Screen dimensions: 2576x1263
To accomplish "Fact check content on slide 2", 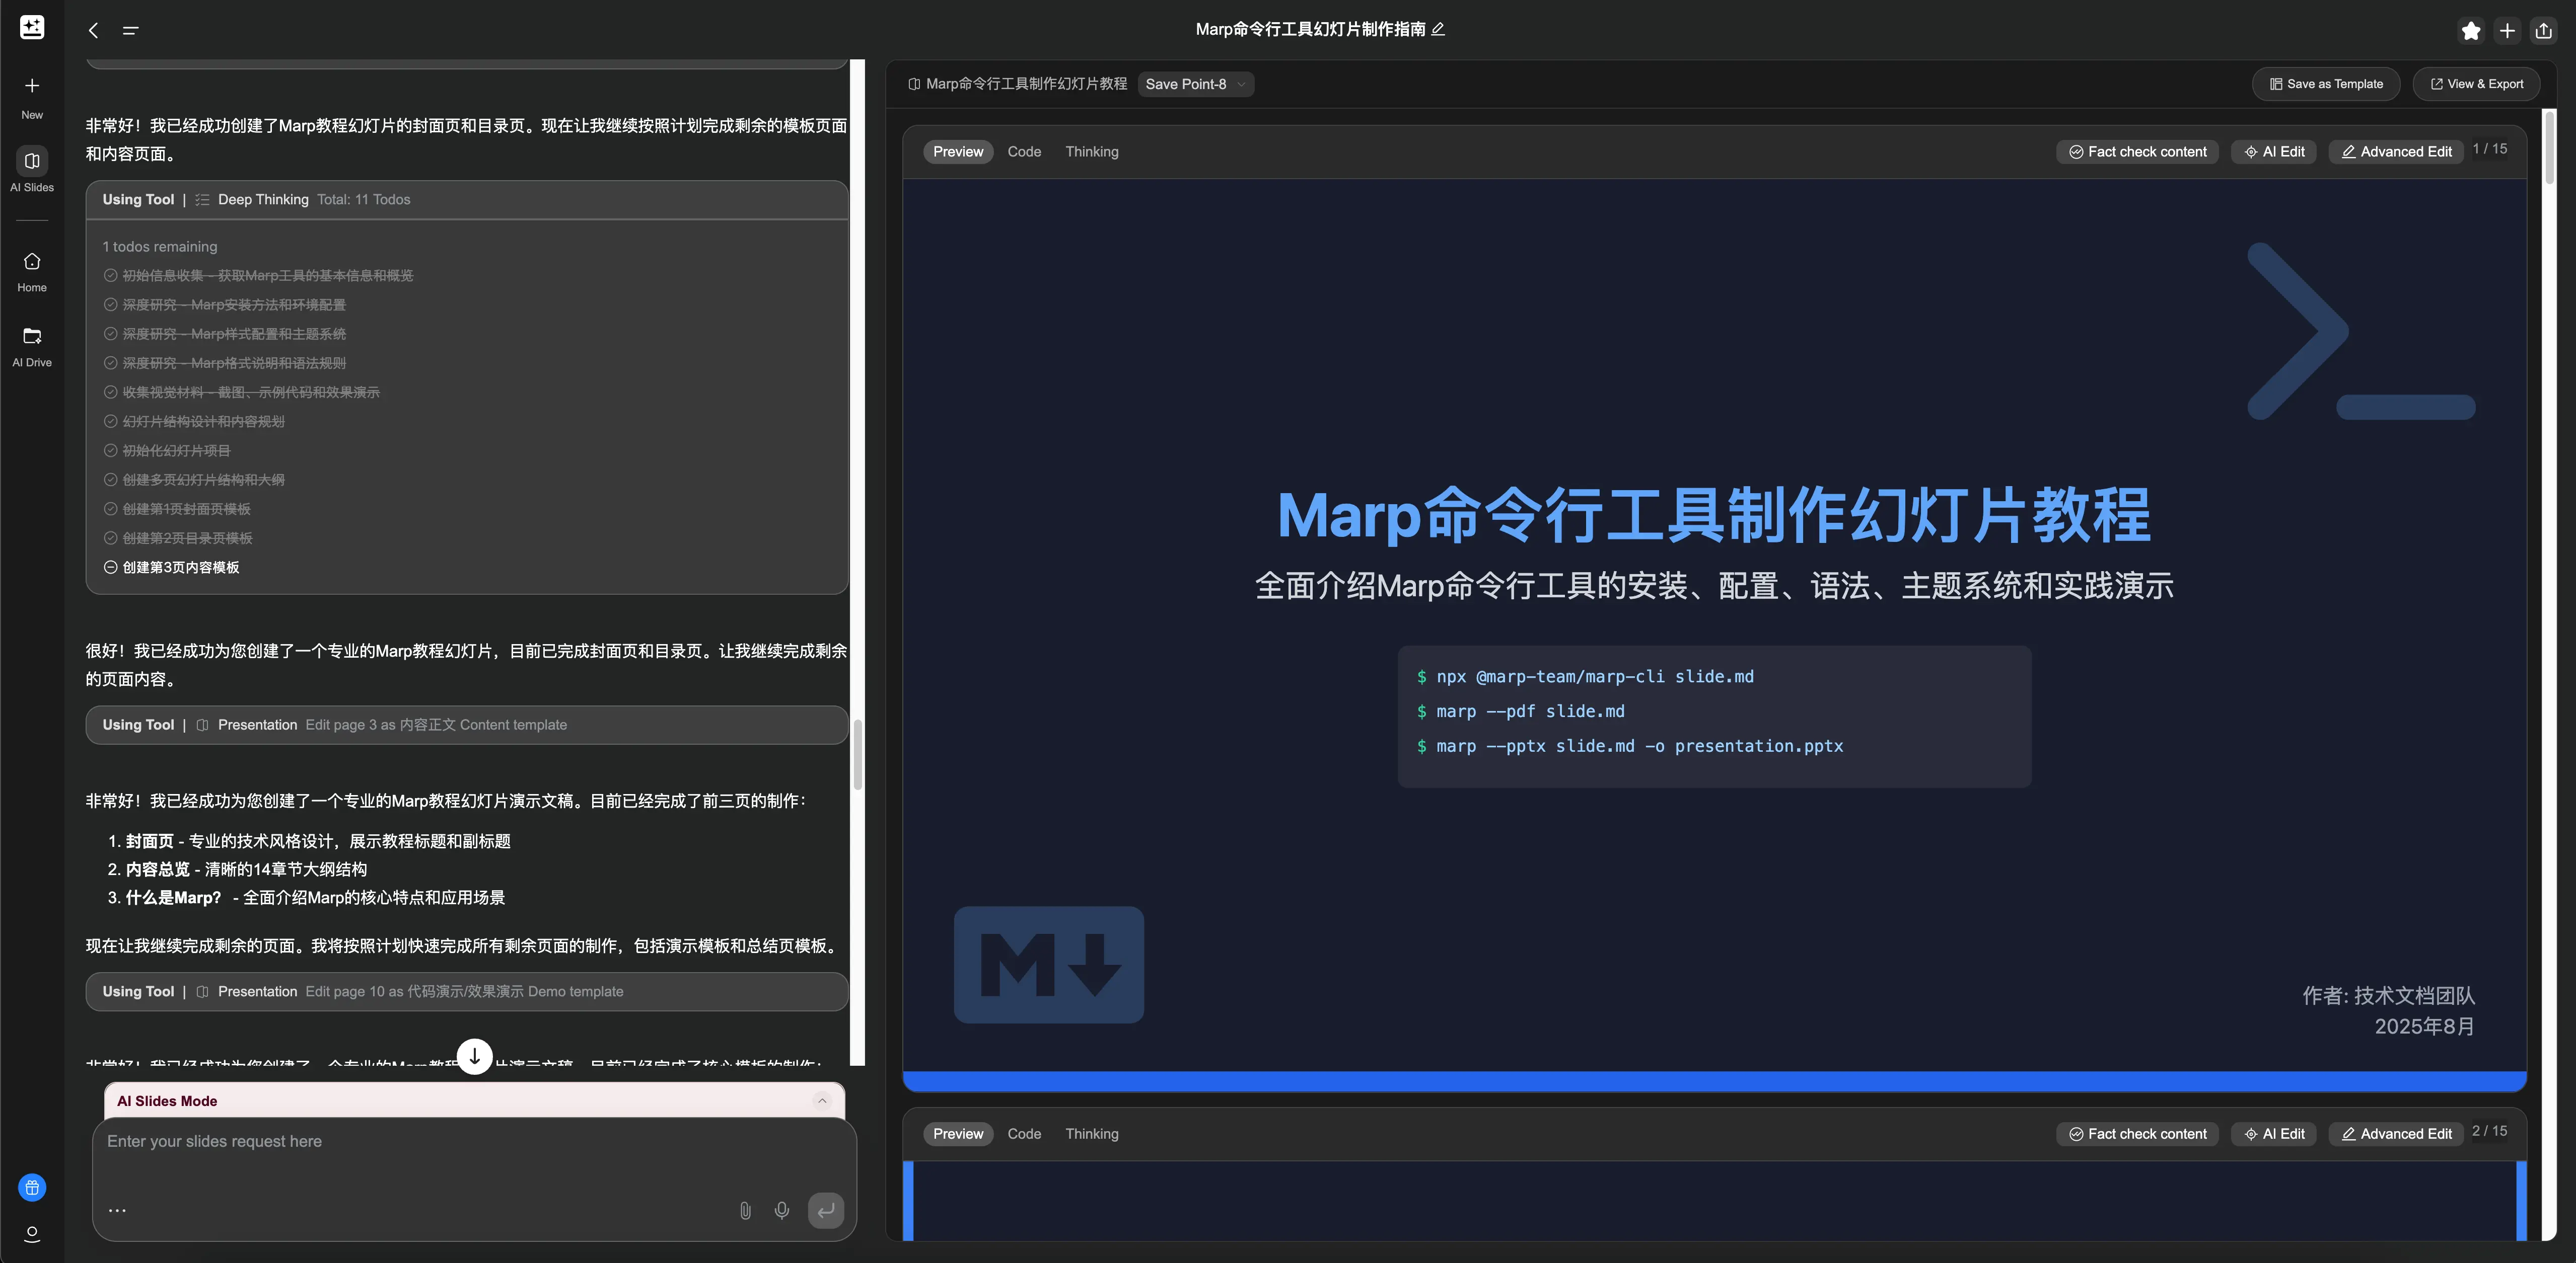I will [2138, 1134].
